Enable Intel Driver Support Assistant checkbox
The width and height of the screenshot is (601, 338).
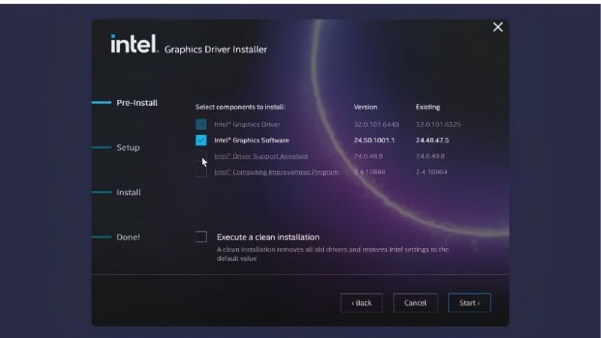[x=201, y=156]
